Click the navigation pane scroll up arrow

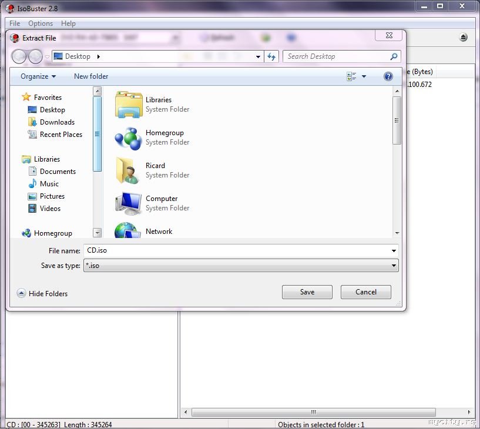point(97,91)
